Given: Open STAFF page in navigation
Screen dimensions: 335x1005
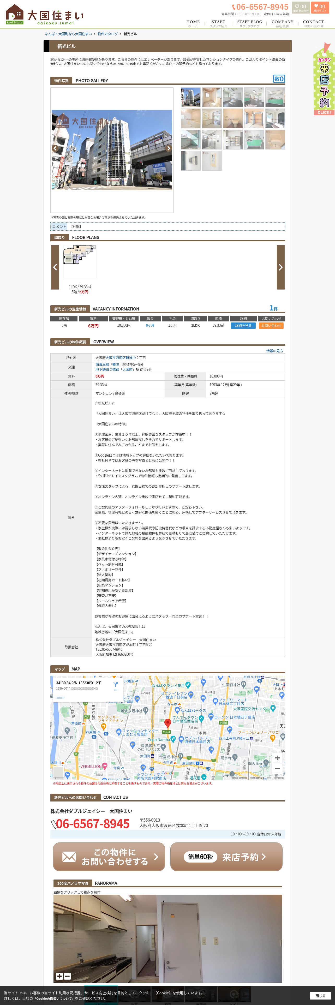Looking at the screenshot, I should click(x=218, y=24).
